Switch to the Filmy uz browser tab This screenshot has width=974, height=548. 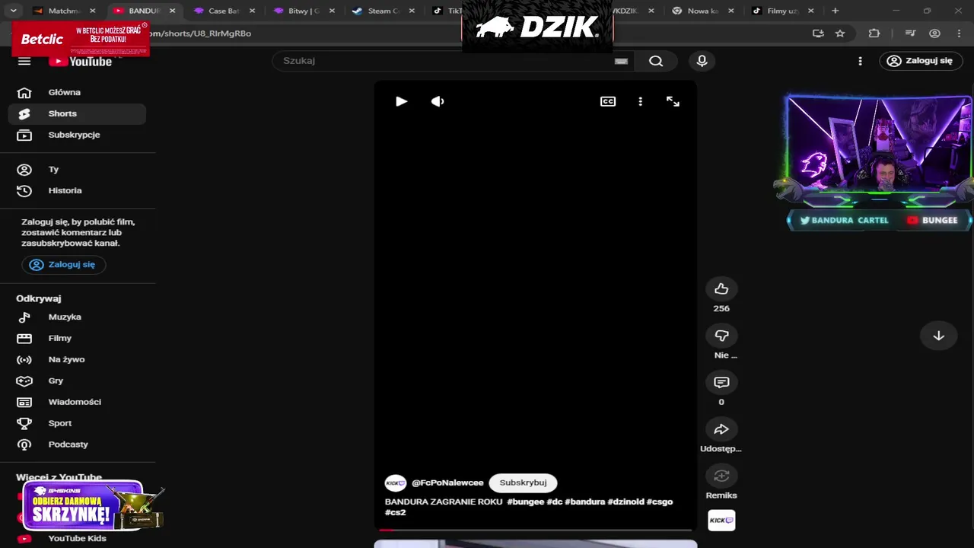[783, 11]
